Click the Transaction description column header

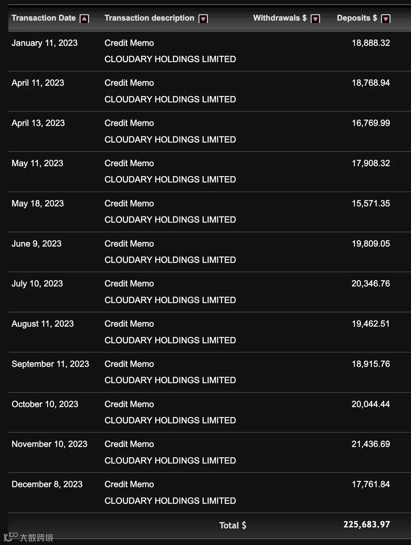pos(149,18)
